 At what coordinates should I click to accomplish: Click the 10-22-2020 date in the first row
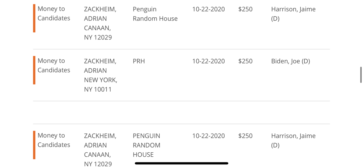208,9
